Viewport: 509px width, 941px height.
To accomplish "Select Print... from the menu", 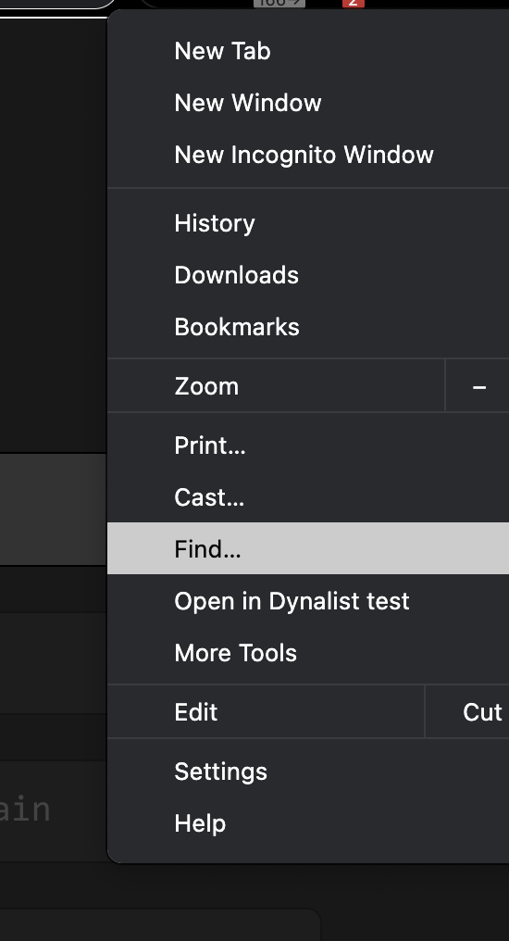I will (308, 445).
